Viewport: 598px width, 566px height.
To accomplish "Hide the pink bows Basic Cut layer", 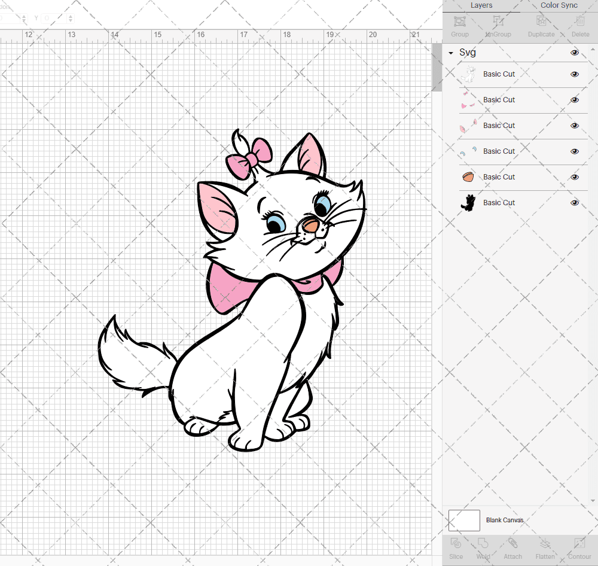I will [574, 100].
